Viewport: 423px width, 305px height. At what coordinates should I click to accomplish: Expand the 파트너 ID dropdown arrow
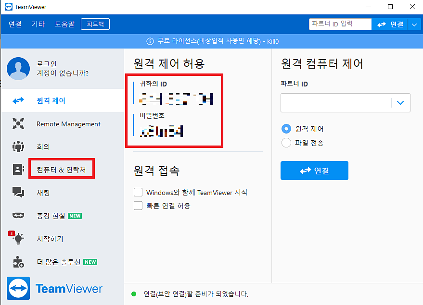[x=400, y=103]
